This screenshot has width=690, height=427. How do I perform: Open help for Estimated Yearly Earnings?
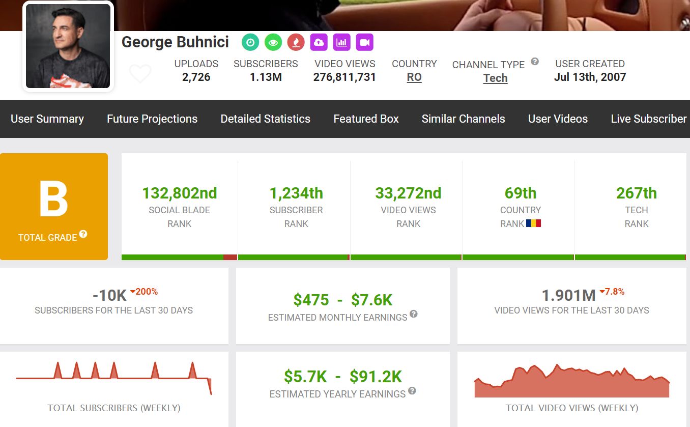tap(412, 391)
